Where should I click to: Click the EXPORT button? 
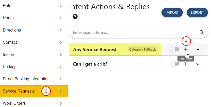pos(197,12)
